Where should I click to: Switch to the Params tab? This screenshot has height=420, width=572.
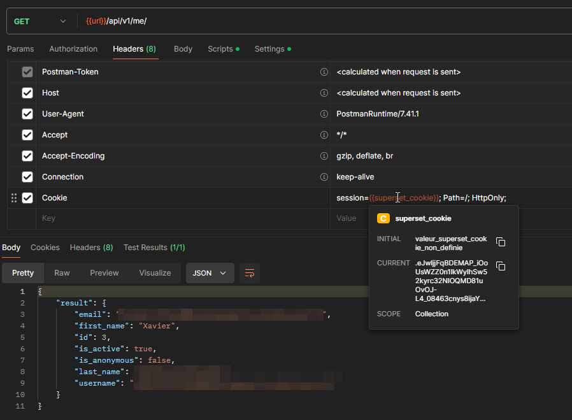[20, 49]
